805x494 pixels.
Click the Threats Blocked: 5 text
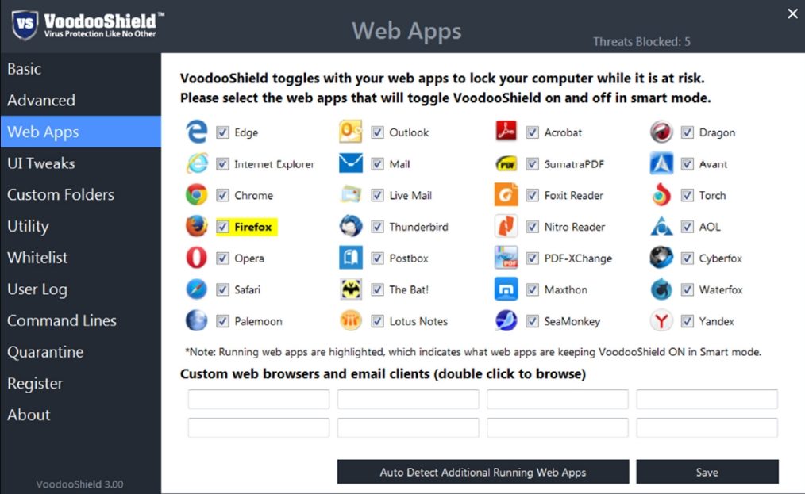tap(641, 41)
